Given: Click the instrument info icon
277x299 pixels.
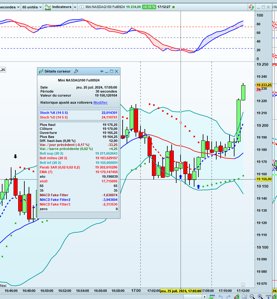Looking at the screenshot, I should tap(81, 7).
